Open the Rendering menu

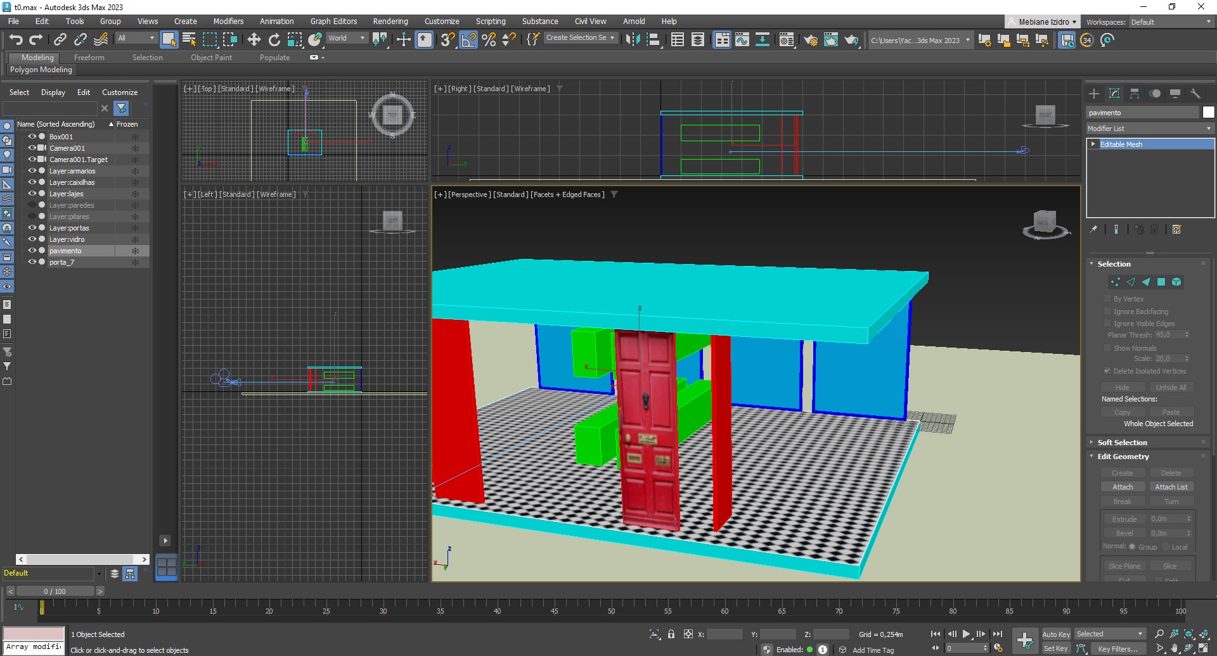pyautogui.click(x=390, y=21)
